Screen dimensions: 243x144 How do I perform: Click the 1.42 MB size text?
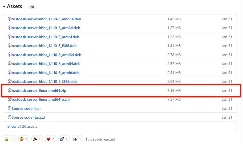[x=174, y=19]
